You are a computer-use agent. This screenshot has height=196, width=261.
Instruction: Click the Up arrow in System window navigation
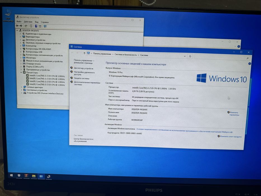click(84, 53)
